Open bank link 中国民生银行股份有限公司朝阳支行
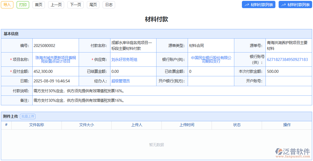313x161 pixels. [211, 59]
